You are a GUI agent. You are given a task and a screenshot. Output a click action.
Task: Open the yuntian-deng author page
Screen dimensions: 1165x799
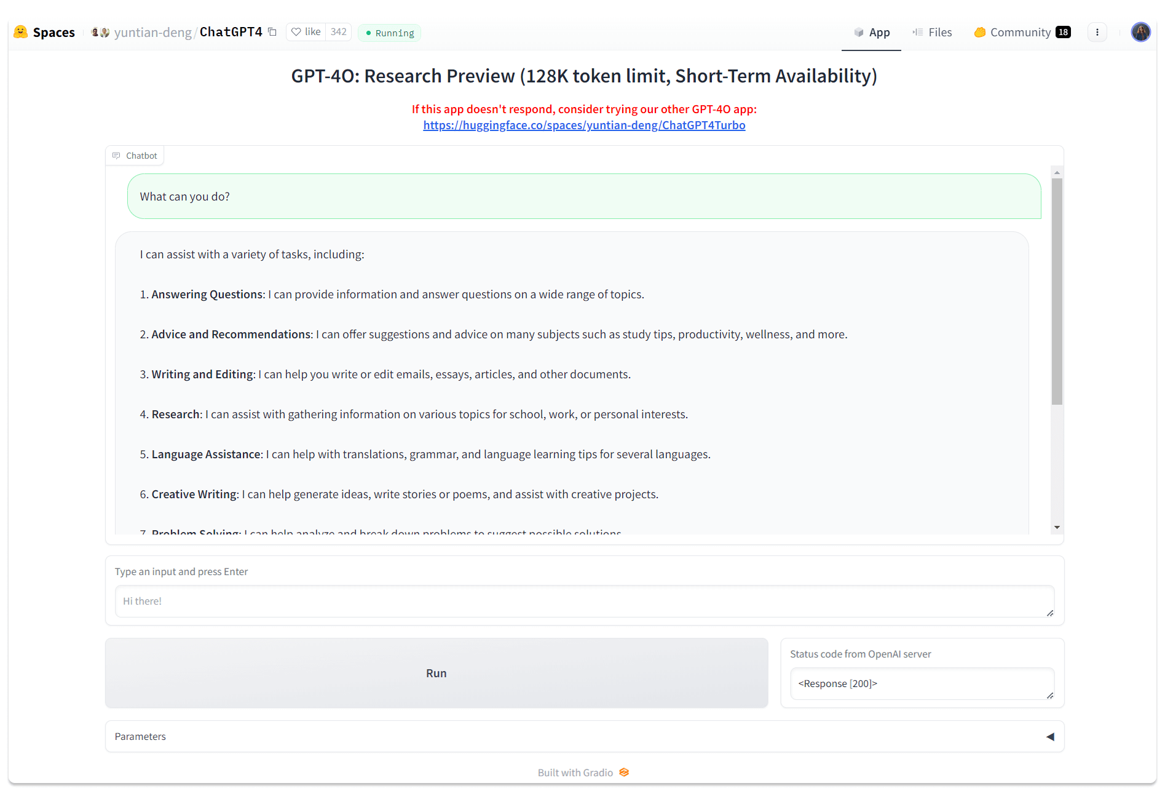click(153, 32)
